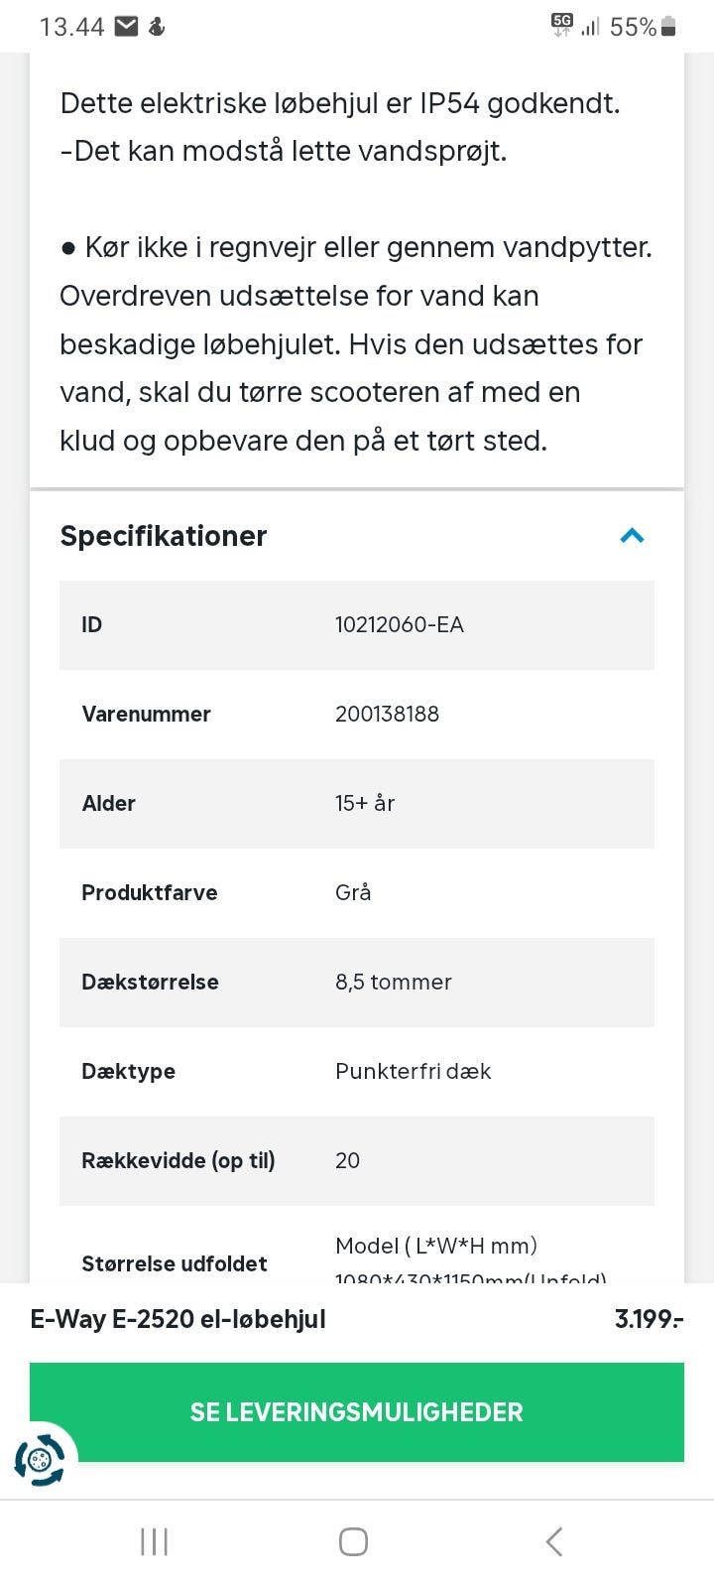
Task: Open the recent apps navigation button
Action: [155, 1541]
